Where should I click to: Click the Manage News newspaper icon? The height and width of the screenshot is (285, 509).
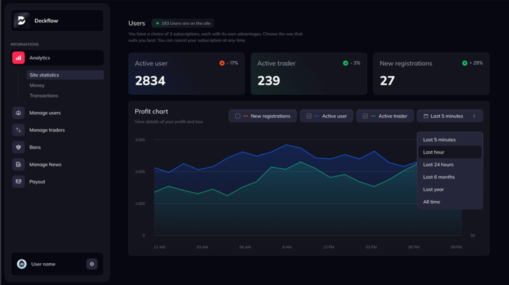click(18, 164)
